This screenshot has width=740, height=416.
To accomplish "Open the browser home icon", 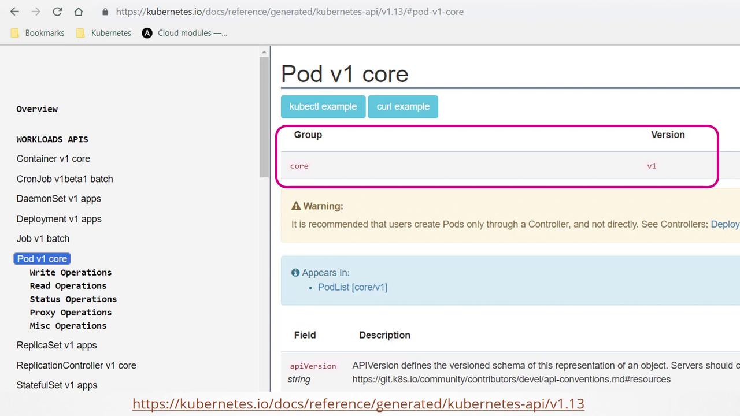I will point(79,12).
